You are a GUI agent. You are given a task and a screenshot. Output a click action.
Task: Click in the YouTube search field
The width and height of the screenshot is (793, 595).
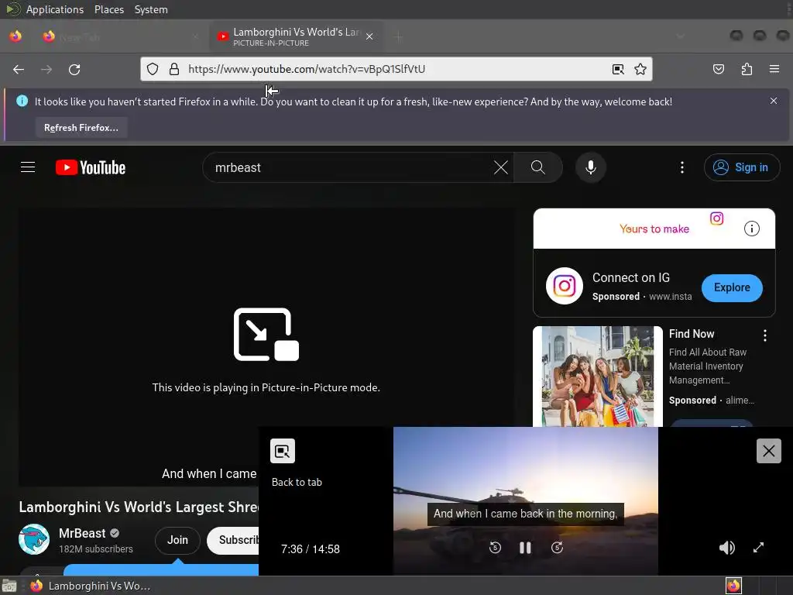tap(349, 167)
